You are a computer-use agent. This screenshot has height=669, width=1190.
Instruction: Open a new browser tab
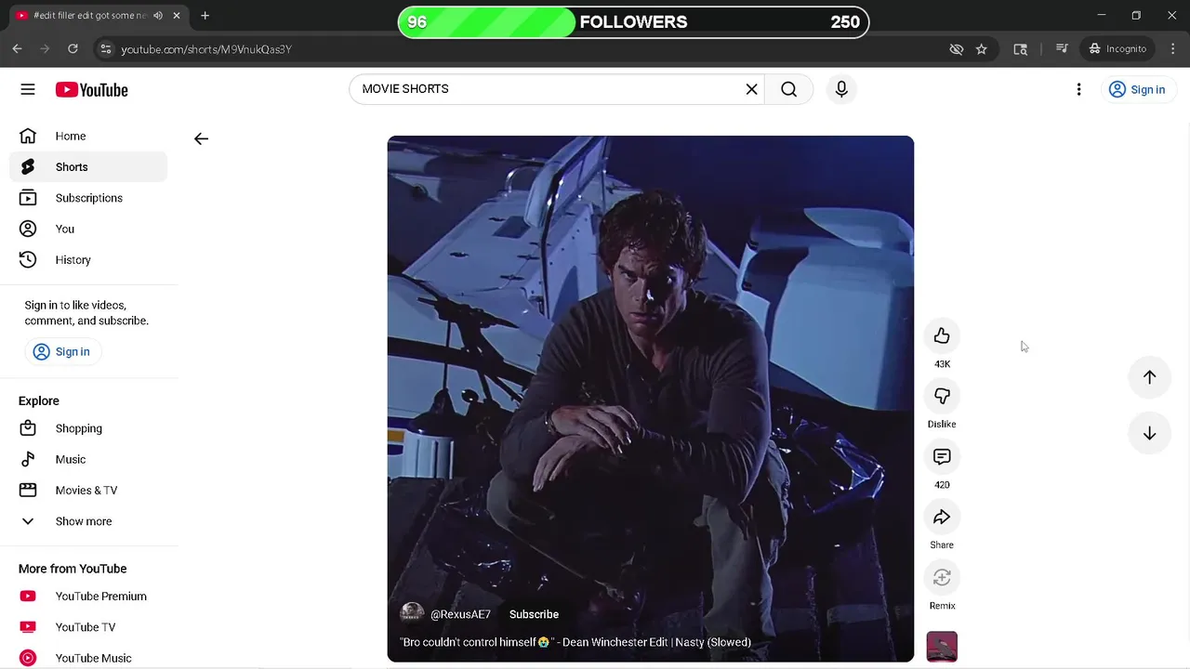(x=205, y=16)
